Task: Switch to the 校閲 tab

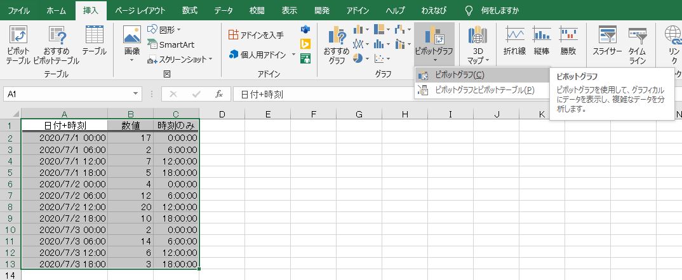Action: coord(257,10)
